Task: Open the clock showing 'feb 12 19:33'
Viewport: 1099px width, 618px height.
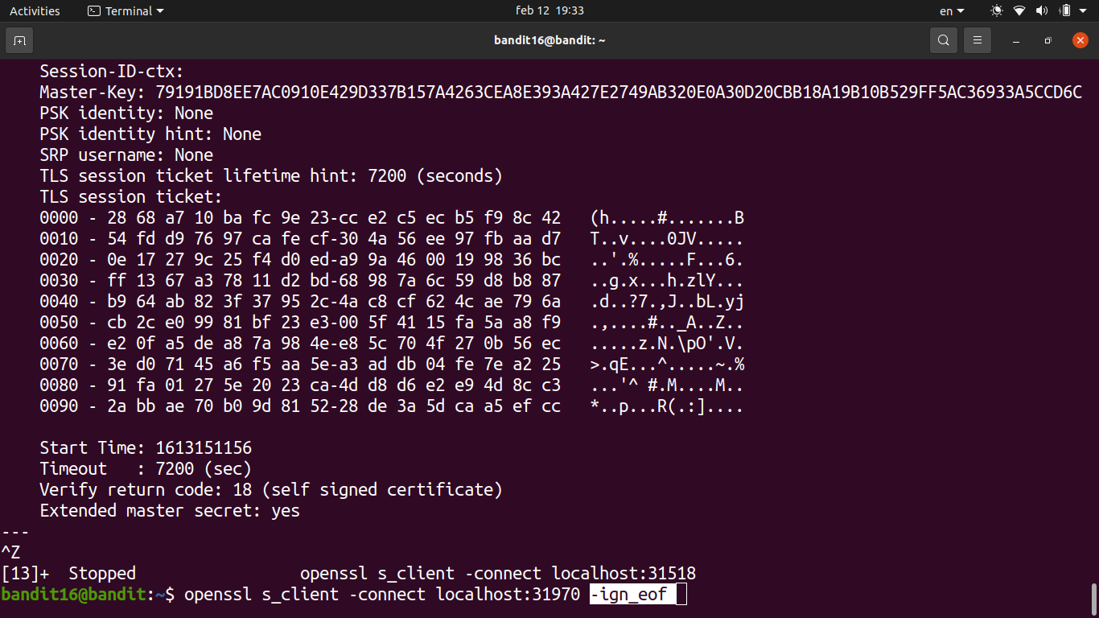Action: (x=549, y=11)
